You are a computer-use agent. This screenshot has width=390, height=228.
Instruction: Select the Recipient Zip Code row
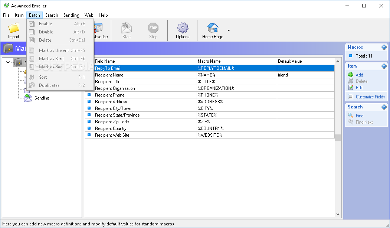[209, 122]
